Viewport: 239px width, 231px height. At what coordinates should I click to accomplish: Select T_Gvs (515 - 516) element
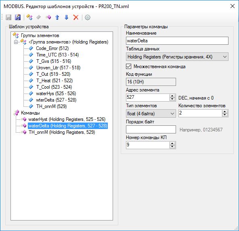click(54, 61)
